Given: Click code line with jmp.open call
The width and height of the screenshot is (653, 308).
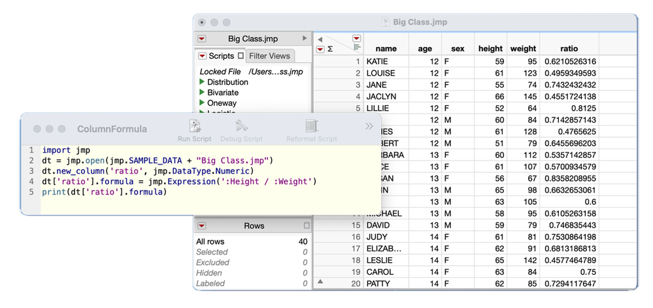Looking at the screenshot, I should point(157,161).
